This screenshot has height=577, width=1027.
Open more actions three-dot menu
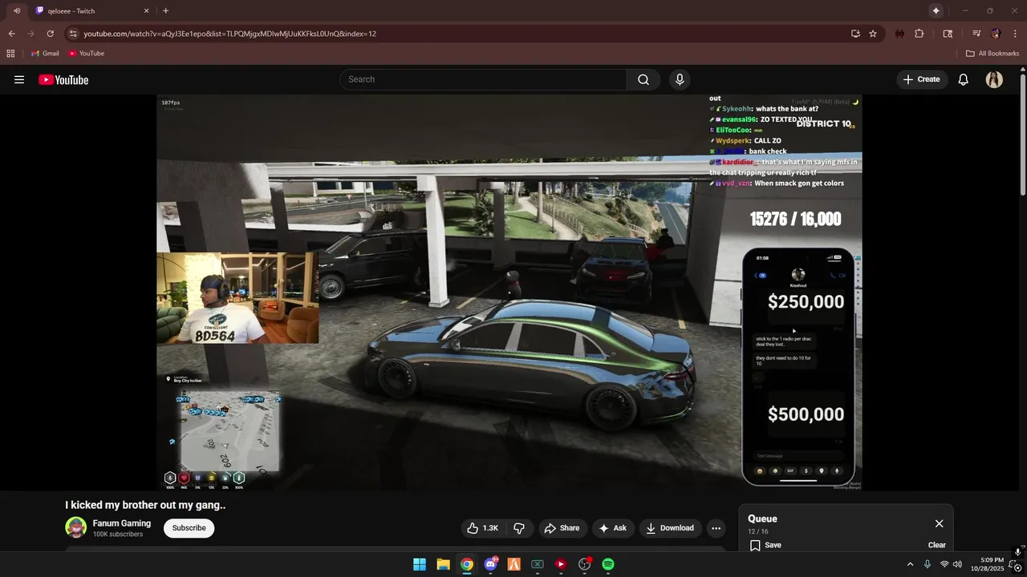[716, 528]
